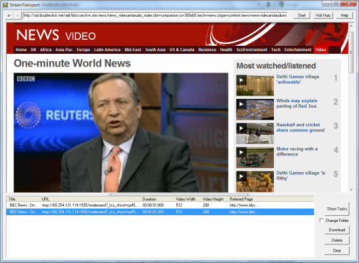Open the Latin America nav tab
The width and height of the screenshot is (359, 263).
(x=107, y=50)
